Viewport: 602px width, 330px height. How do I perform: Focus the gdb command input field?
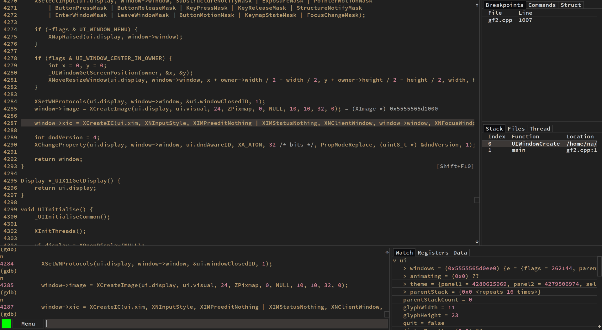point(216,324)
